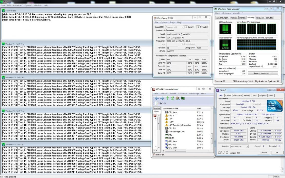Viewport: 285px width, 178px height.
Task: Click the Sensoren status bar icon
Action: 154,155
